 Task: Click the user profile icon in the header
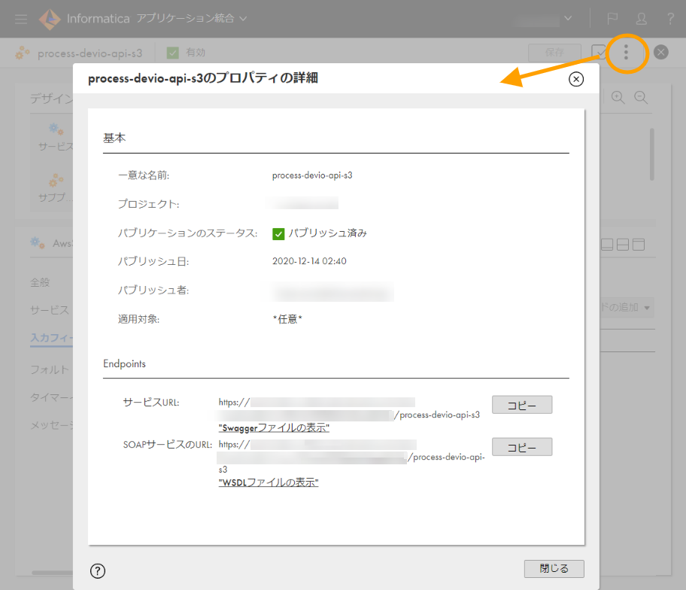[x=640, y=18]
